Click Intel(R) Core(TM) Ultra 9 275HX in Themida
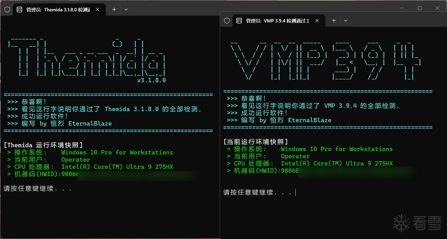The image size is (447, 239). coord(117,167)
